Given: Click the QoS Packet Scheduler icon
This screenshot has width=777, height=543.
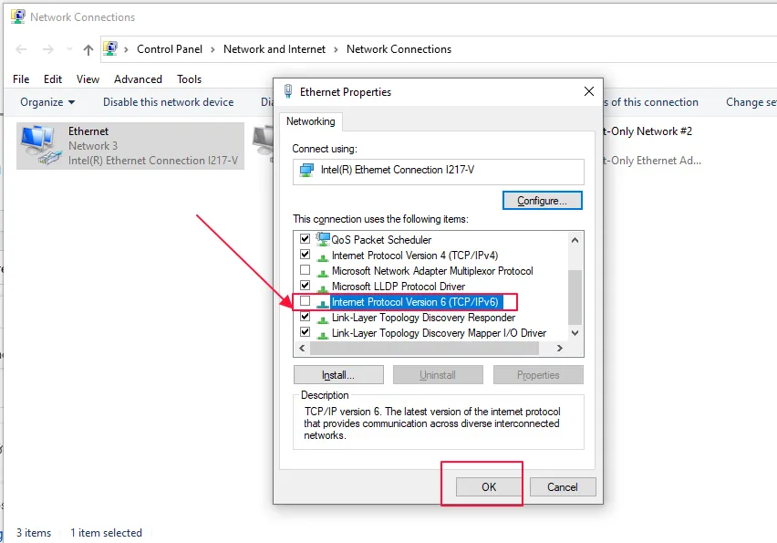Looking at the screenshot, I should (323, 239).
